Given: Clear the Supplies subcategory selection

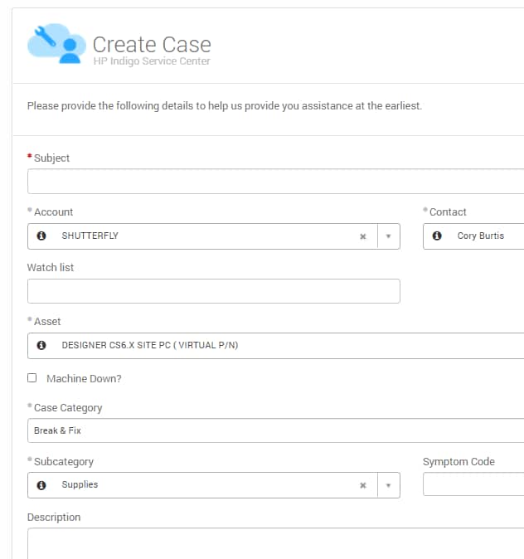Looking at the screenshot, I should pyautogui.click(x=363, y=485).
